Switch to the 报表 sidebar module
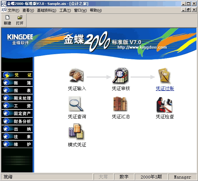 point(17,90)
